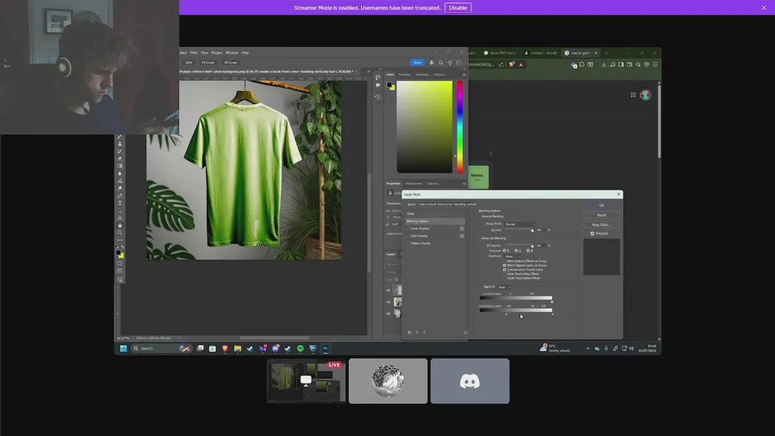Switch to the Libraries tab
Screen dimensions: 775x436
tap(433, 183)
